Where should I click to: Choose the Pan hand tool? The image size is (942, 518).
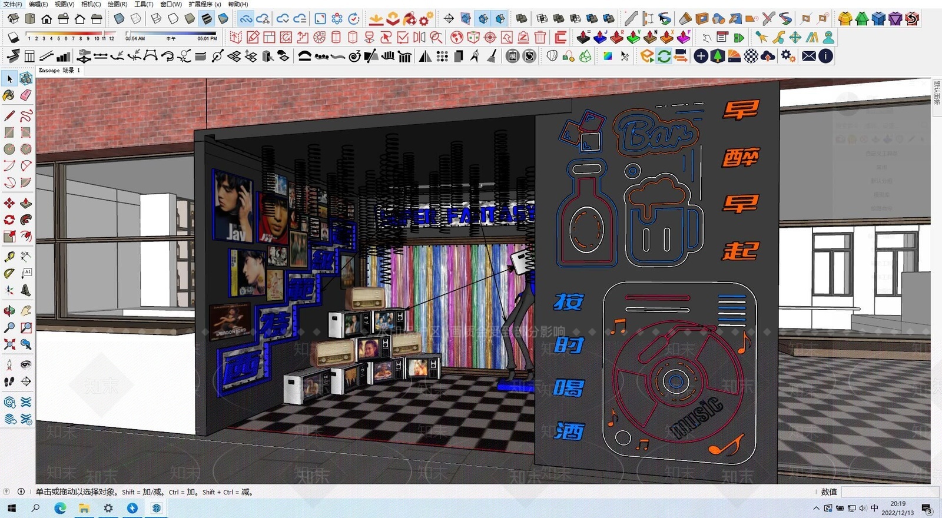point(26,310)
